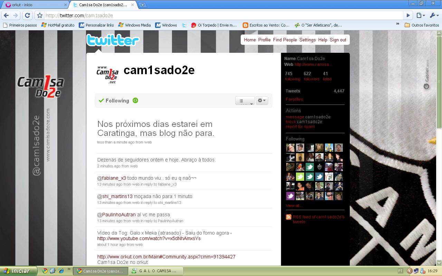
Task: Open the gear actions dropdown
Action: (x=262, y=100)
